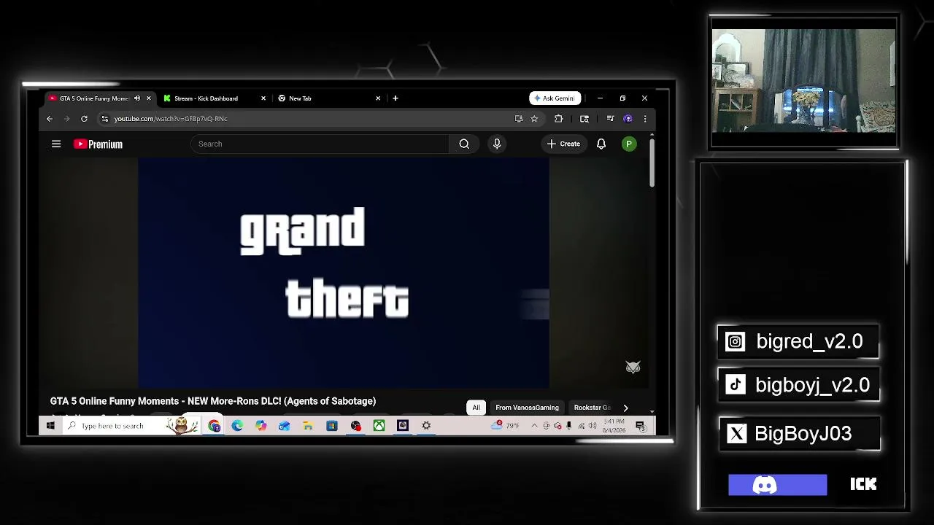Click the GTA video player
Viewport: 934px width, 525px height.
tap(344, 273)
